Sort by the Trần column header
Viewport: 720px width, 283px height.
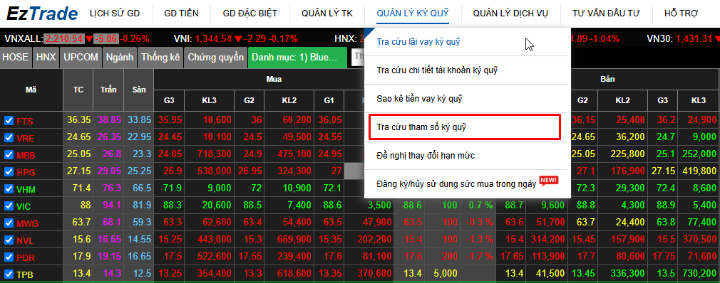point(109,90)
